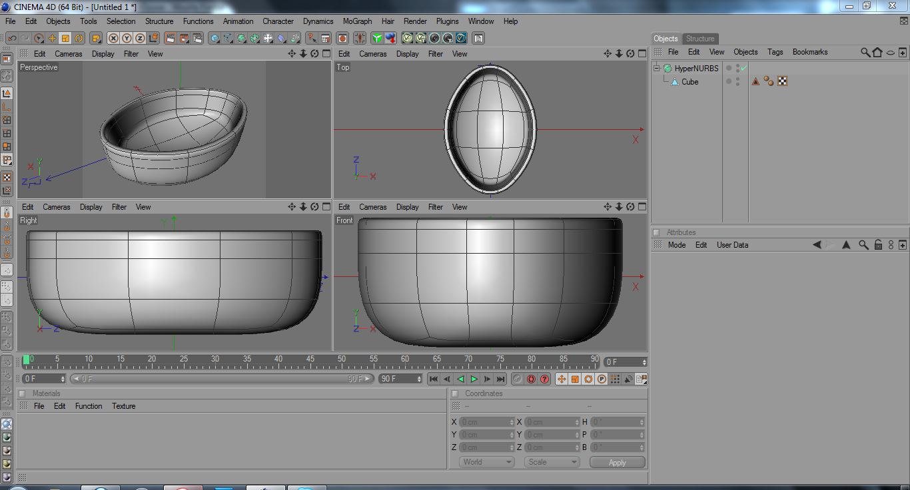Click the Phong tag on Cube
This screenshot has width=910, height=490.
point(769,81)
